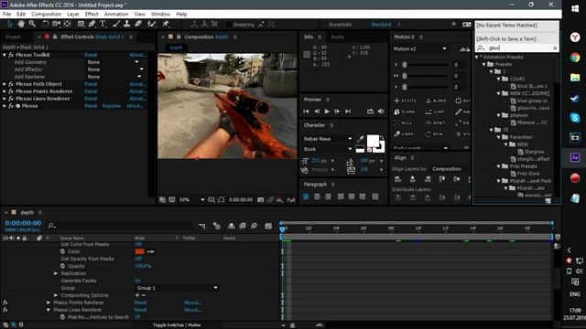Clear the glow search field

pyautogui.click(x=555, y=48)
